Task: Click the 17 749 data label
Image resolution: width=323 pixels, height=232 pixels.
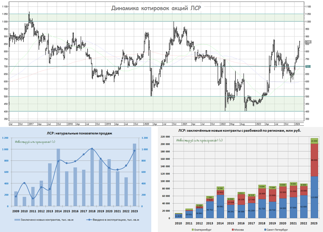Action: click(x=251, y=200)
